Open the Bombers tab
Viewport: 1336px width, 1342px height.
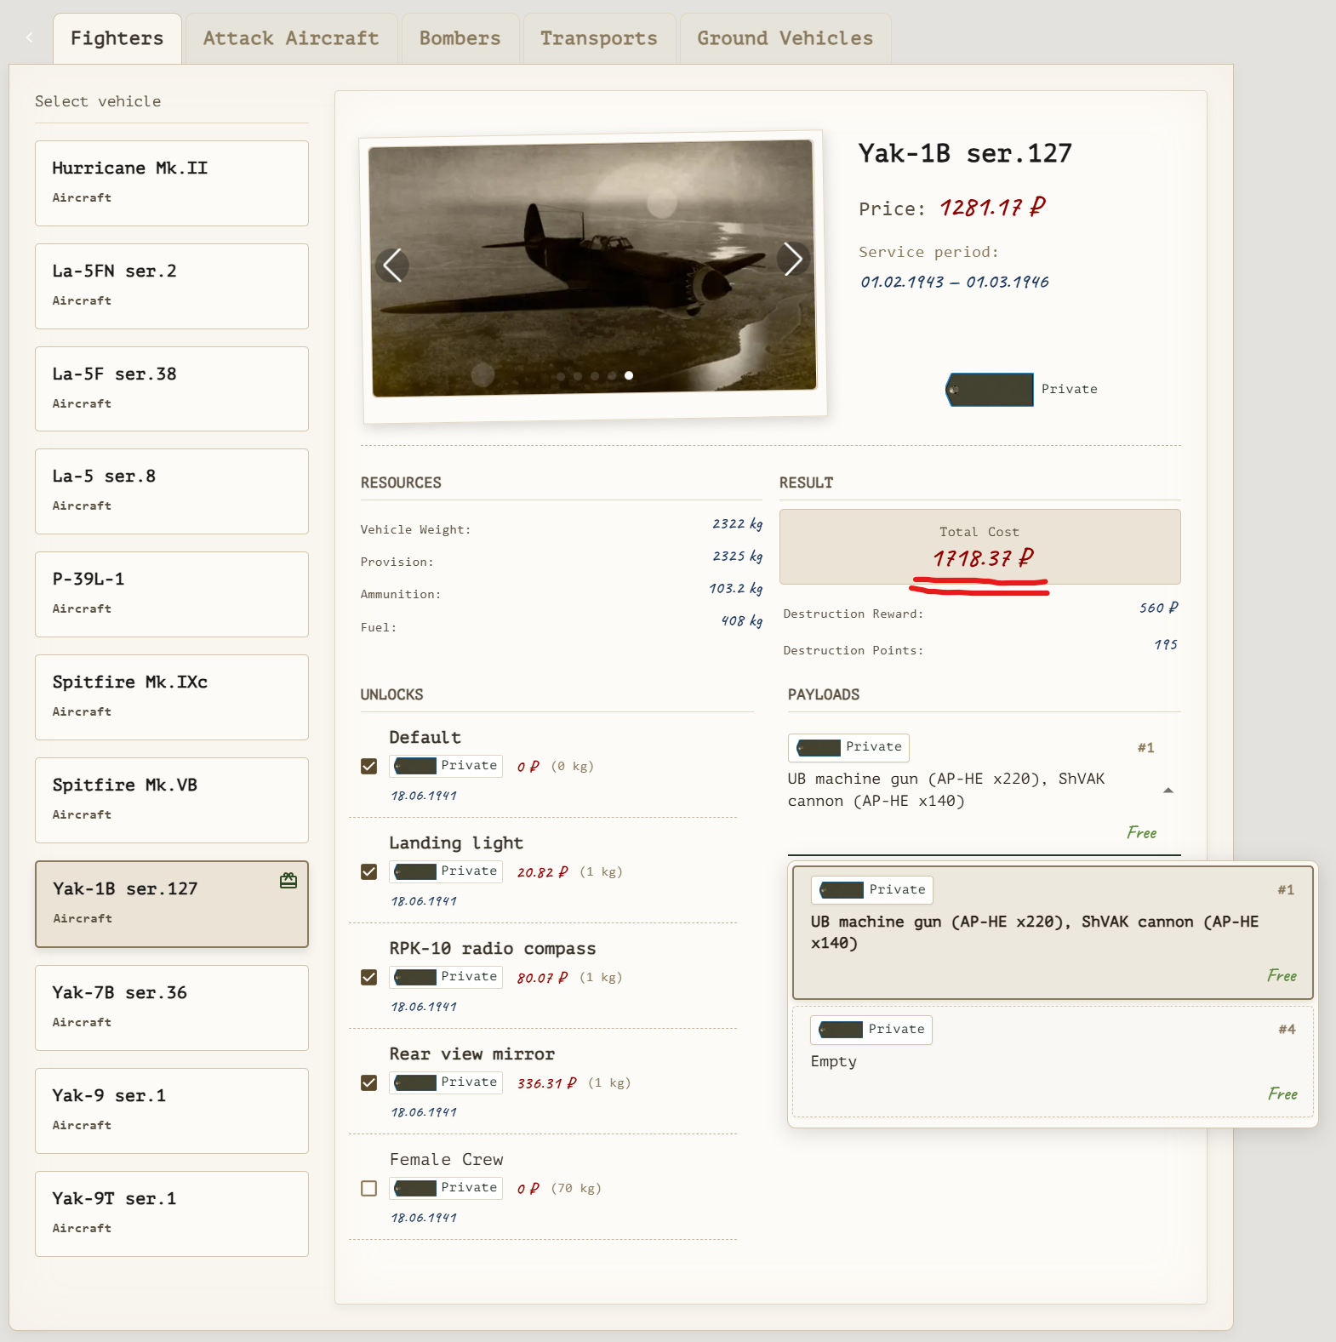[460, 38]
